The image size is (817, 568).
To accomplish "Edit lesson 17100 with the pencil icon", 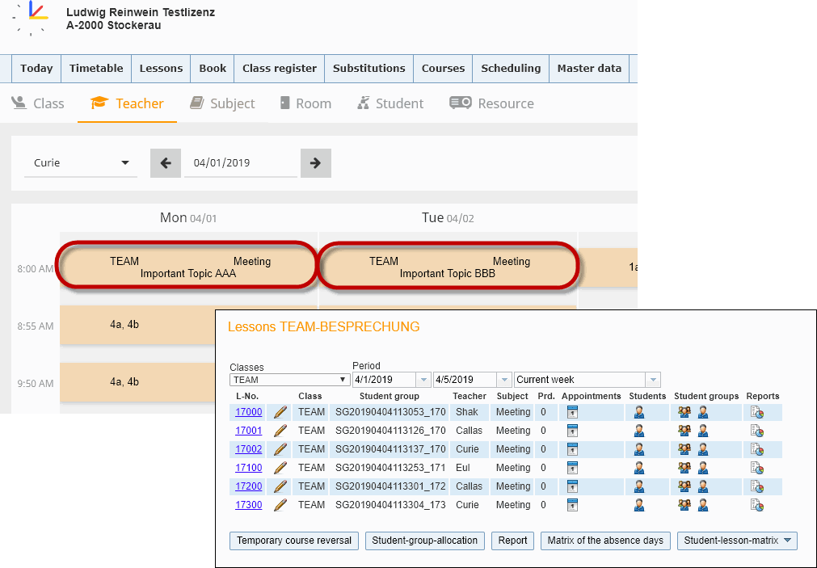I will tap(280, 468).
